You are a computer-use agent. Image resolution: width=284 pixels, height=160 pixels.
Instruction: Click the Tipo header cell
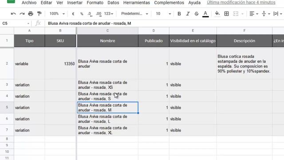pyautogui.click(x=29, y=41)
